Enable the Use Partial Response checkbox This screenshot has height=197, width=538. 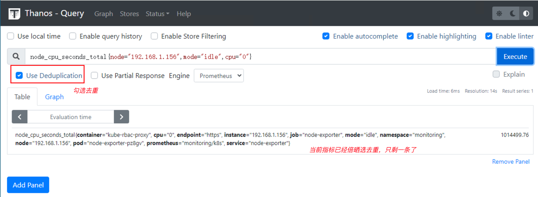click(x=94, y=75)
